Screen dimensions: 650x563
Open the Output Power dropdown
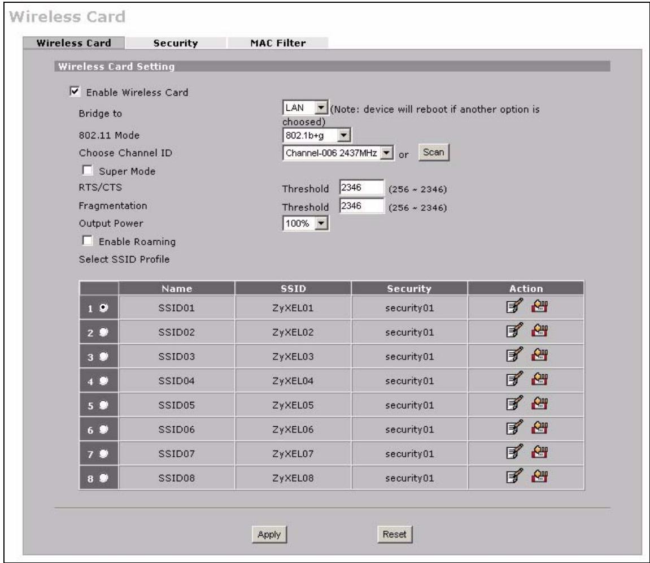[x=306, y=223]
